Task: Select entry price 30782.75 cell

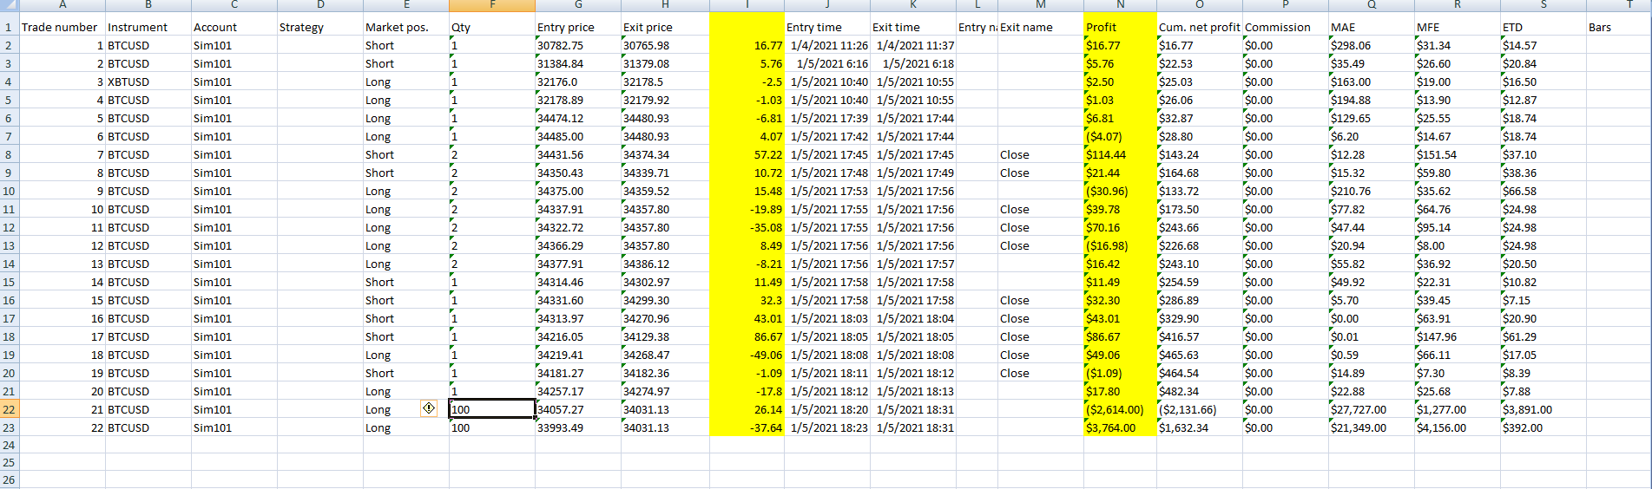Action: (578, 45)
